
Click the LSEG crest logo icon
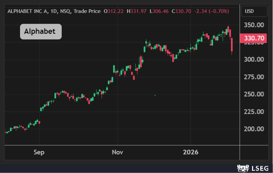click(x=242, y=168)
